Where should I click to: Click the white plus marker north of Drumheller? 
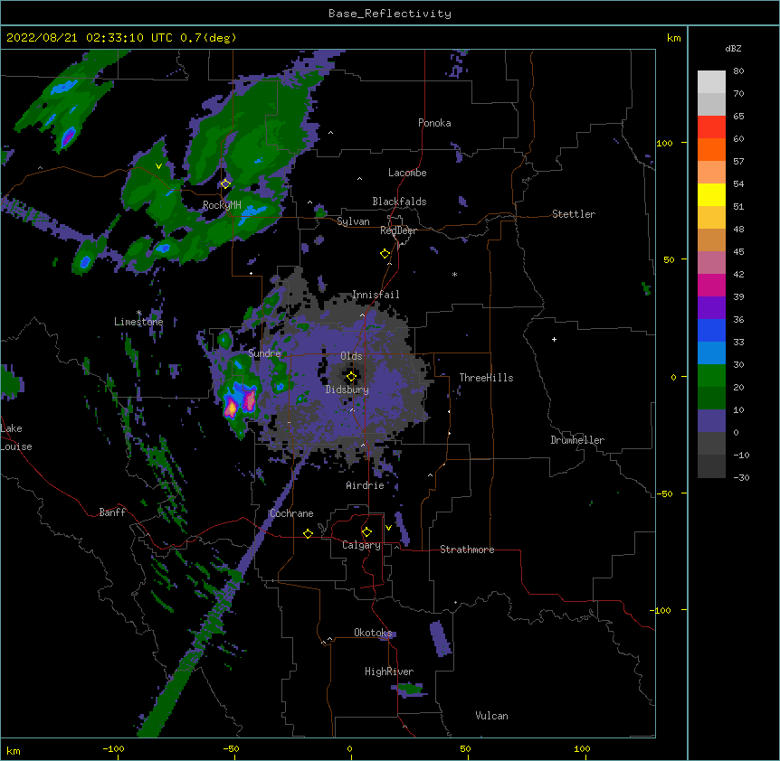554,339
